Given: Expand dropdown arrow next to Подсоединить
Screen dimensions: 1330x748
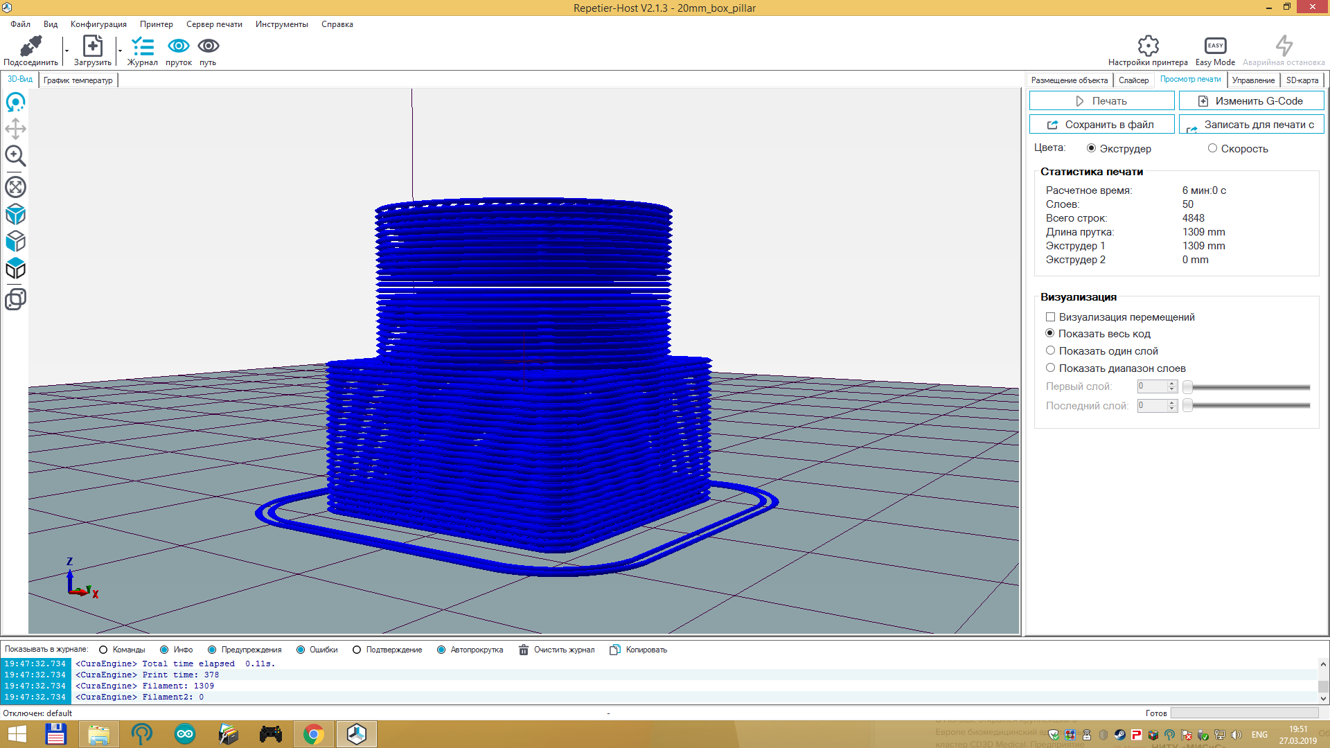Looking at the screenshot, I should pyautogui.click(x=66, y=51).
